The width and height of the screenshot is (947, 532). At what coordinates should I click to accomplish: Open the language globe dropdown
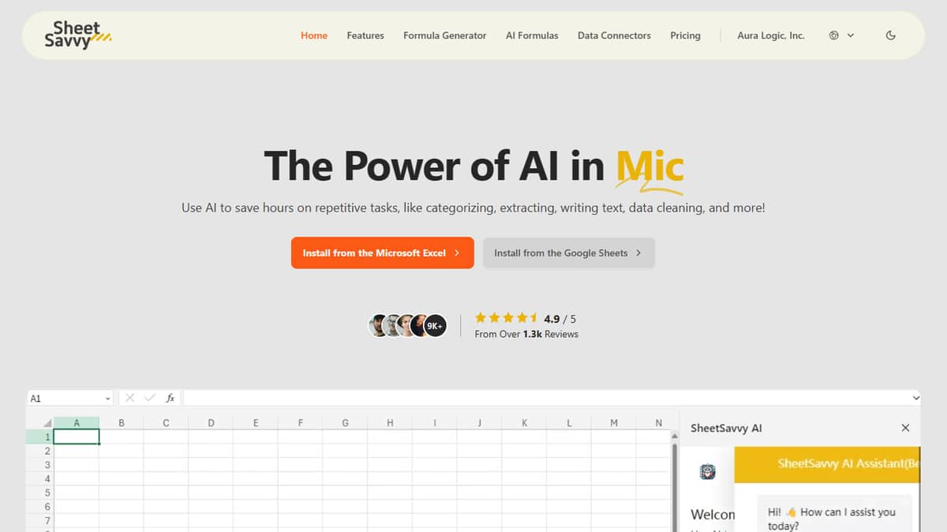tap(841, 36)
